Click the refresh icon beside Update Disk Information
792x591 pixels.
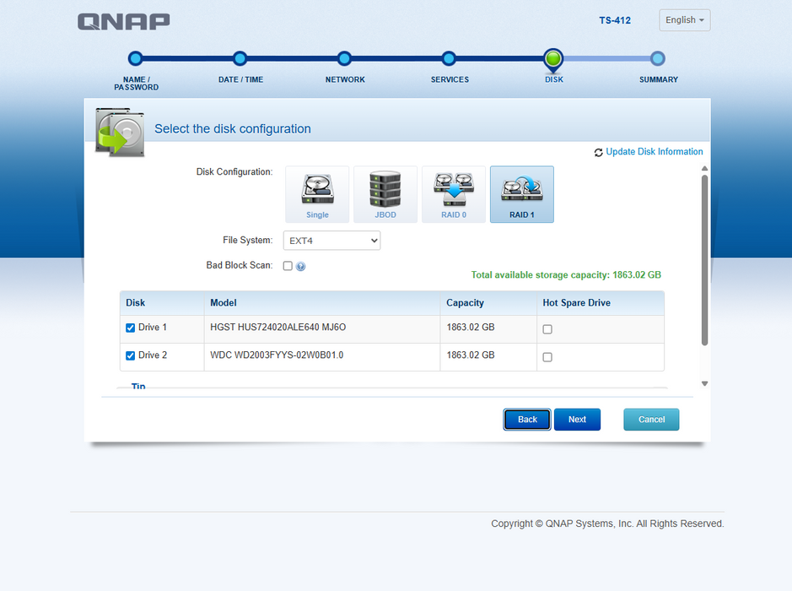[599, 152]
